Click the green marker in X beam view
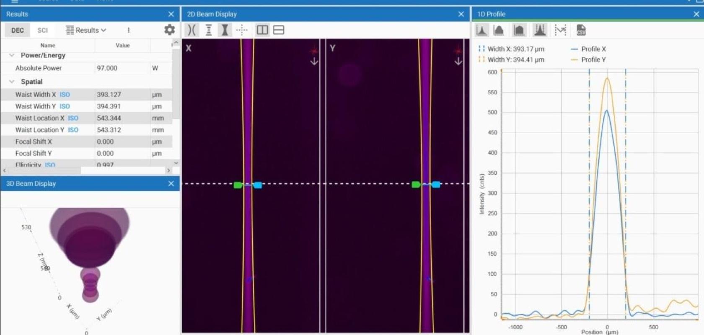Screen dimensions: 704x335 click(238, 185)
